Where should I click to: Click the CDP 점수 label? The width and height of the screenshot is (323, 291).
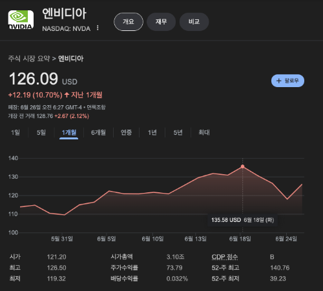click(225, 257)
